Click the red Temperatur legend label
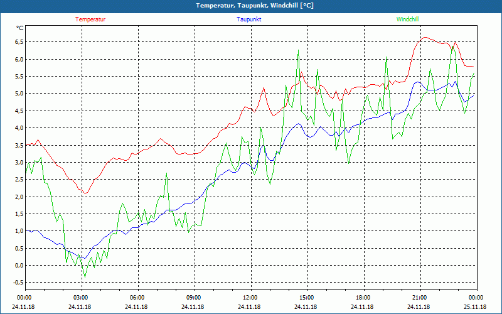 pyautogui.click(x=90, y=19)
